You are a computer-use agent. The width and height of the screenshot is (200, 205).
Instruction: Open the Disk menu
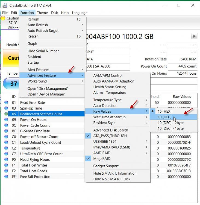tap(54, 13)
